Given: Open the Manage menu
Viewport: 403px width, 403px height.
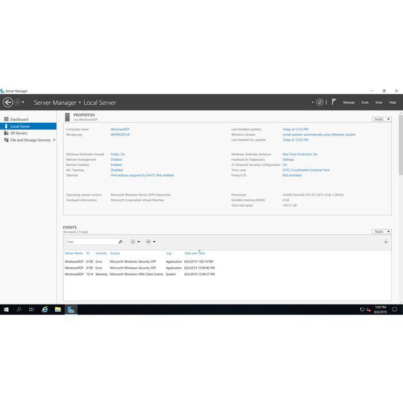Looking at the screenshot, I should coord(349,102).
